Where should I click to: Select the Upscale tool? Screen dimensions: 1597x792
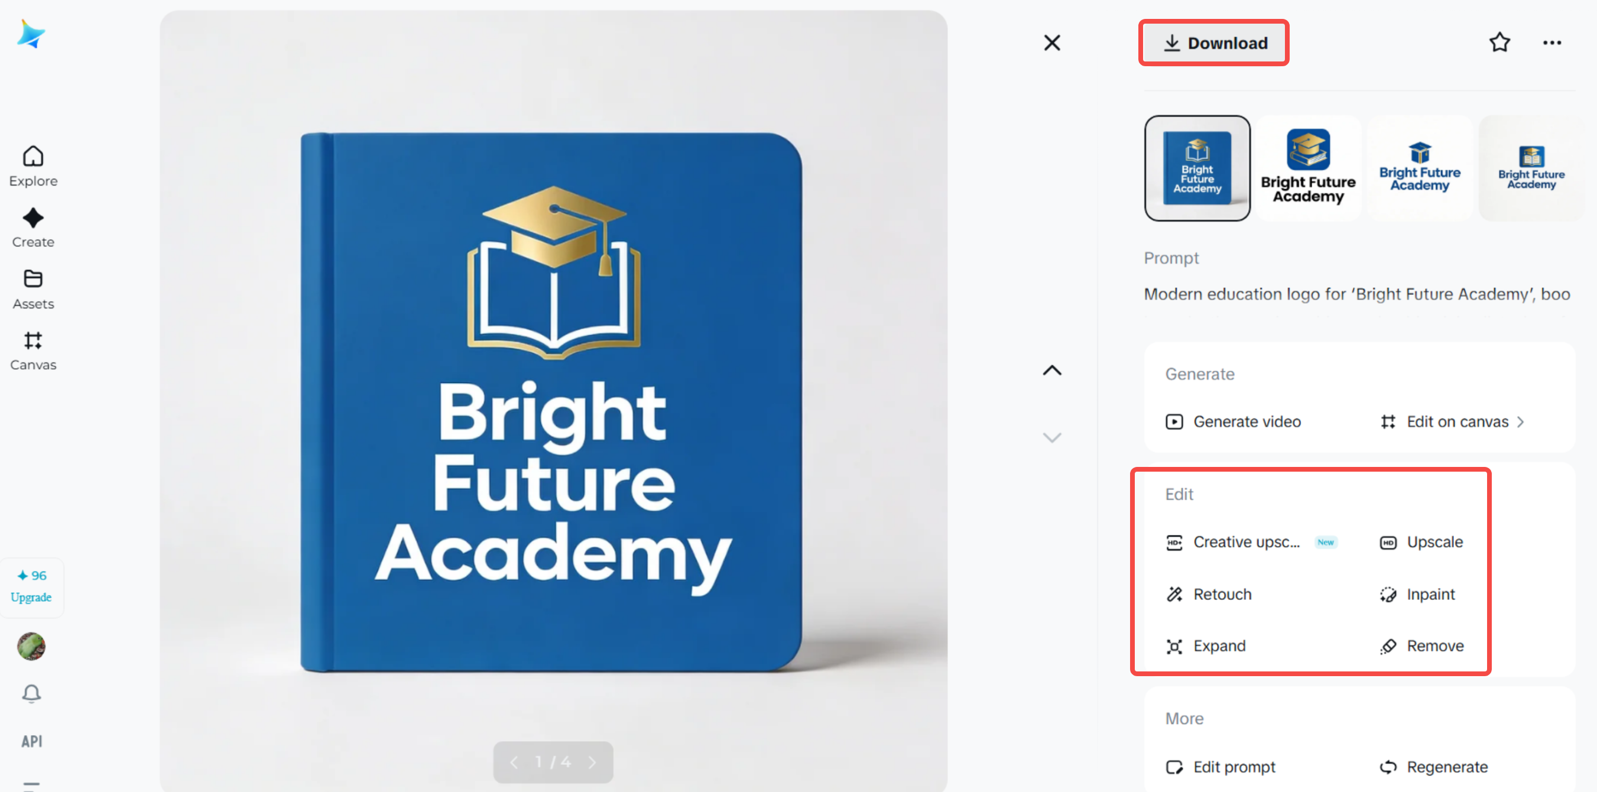point(1435,541)
